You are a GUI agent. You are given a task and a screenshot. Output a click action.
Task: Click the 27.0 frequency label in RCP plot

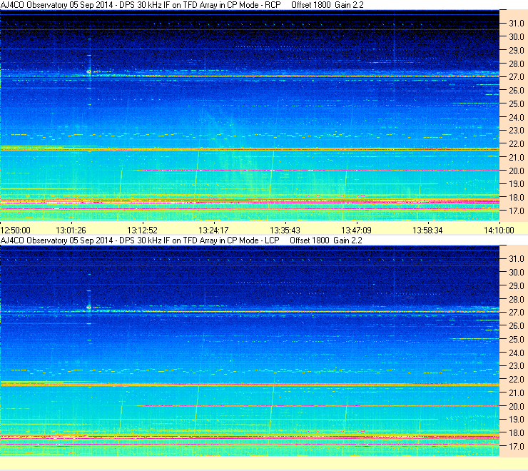pos(517,77)
